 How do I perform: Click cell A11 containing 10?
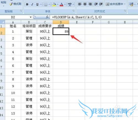(13, 93)
